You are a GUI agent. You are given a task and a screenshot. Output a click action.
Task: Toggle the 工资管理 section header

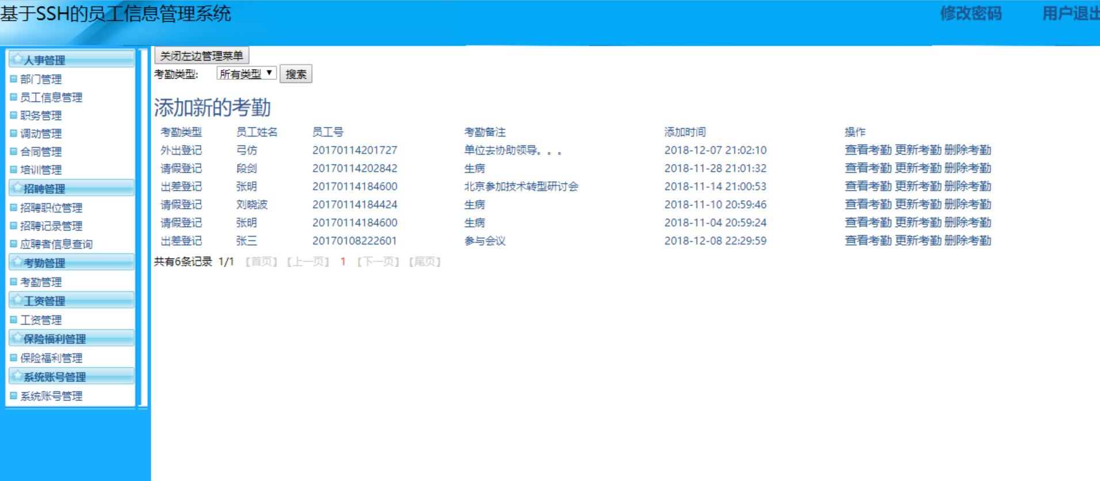71,300
